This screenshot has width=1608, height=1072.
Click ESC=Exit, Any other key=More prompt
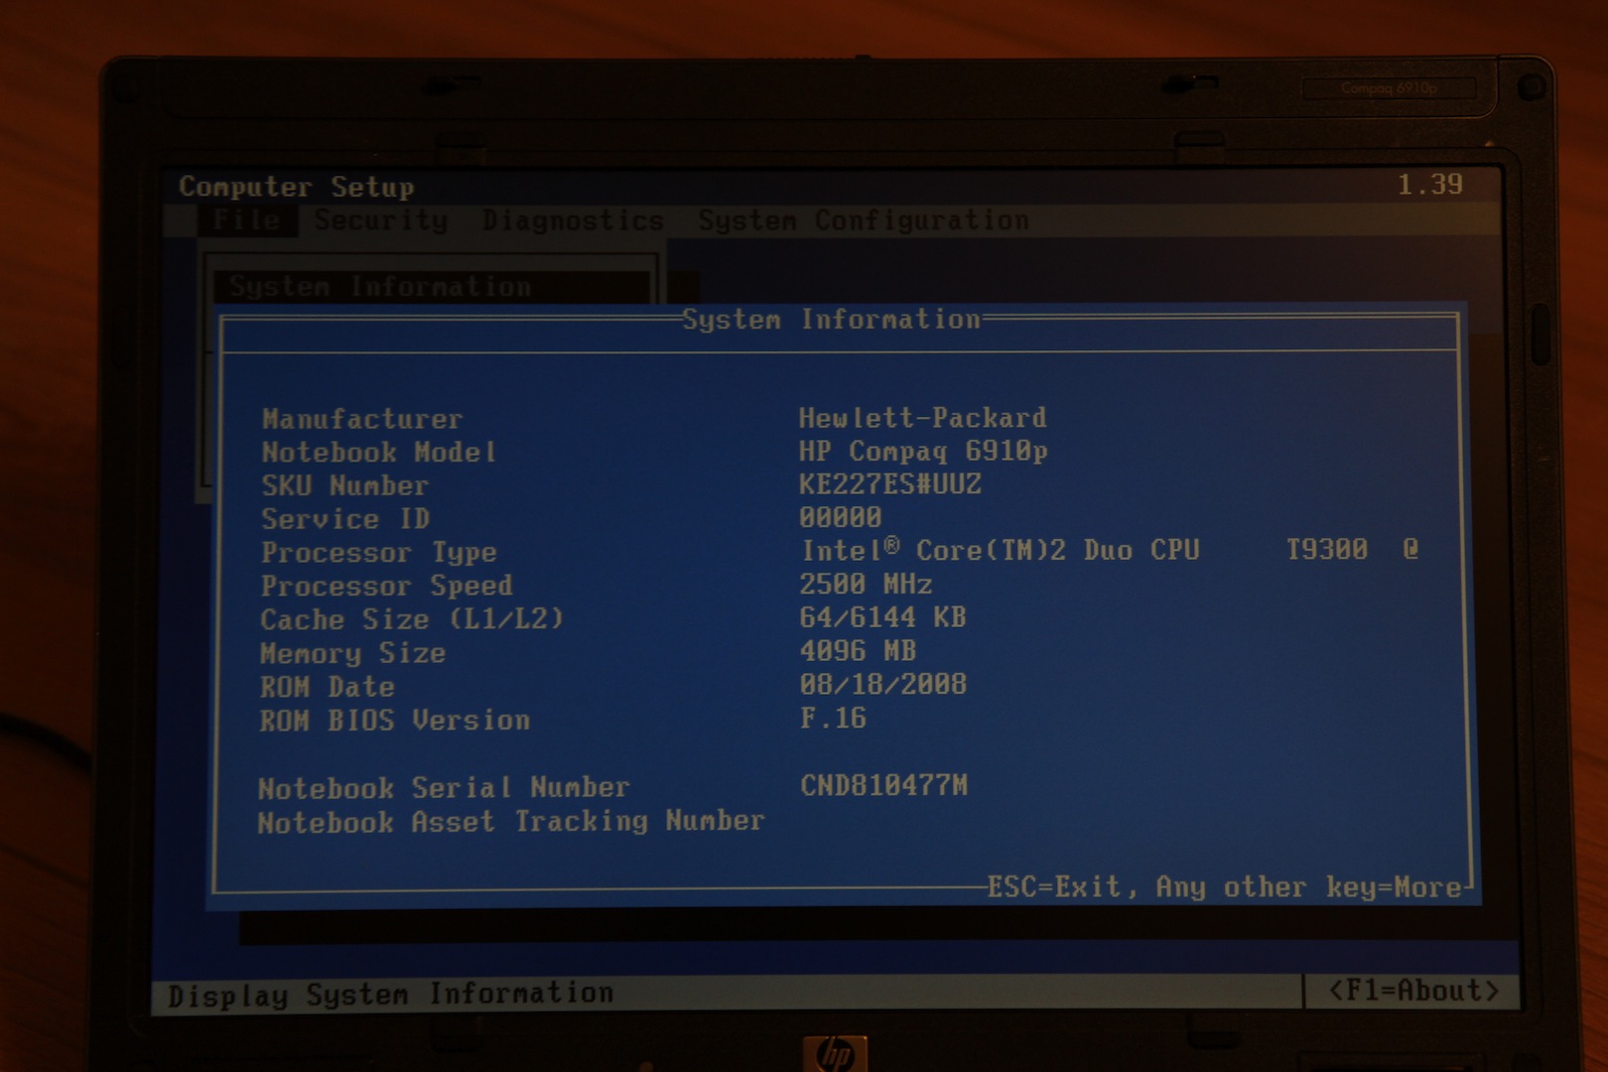click(x=1224, y=886)
